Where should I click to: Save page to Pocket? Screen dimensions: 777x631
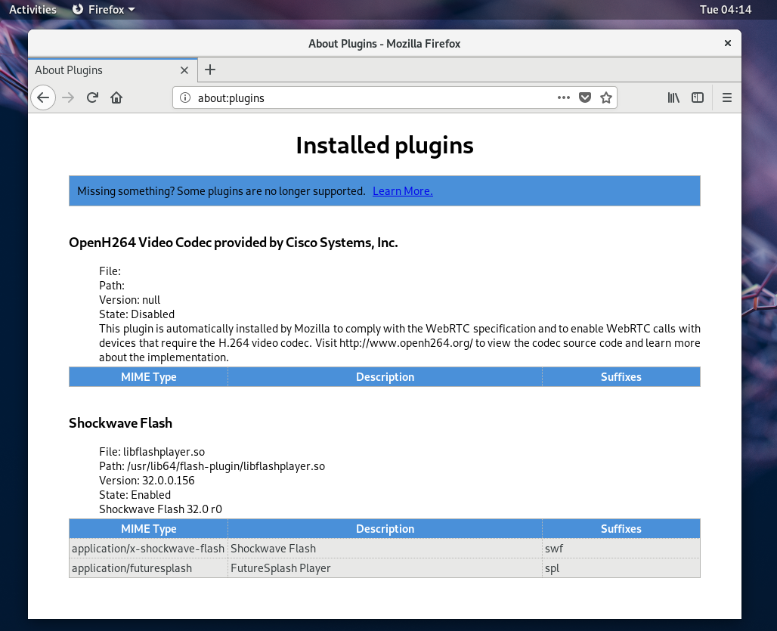(584, 97)
